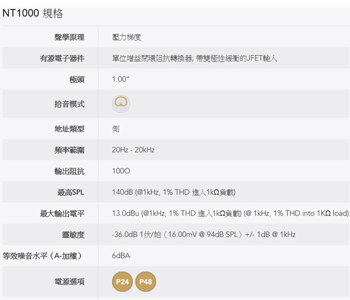Click the 壓力梯度 value
This screenshot has width=350, height=300.
pos(127,37)
